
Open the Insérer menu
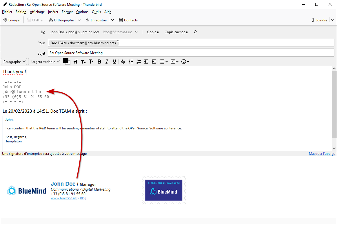tap(53, 12)
